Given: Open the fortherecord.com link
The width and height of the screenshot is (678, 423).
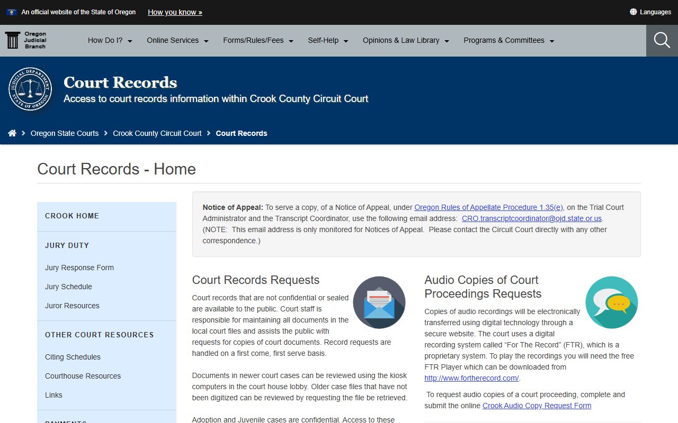Looking at the screenshot, I should pos(471,378).
